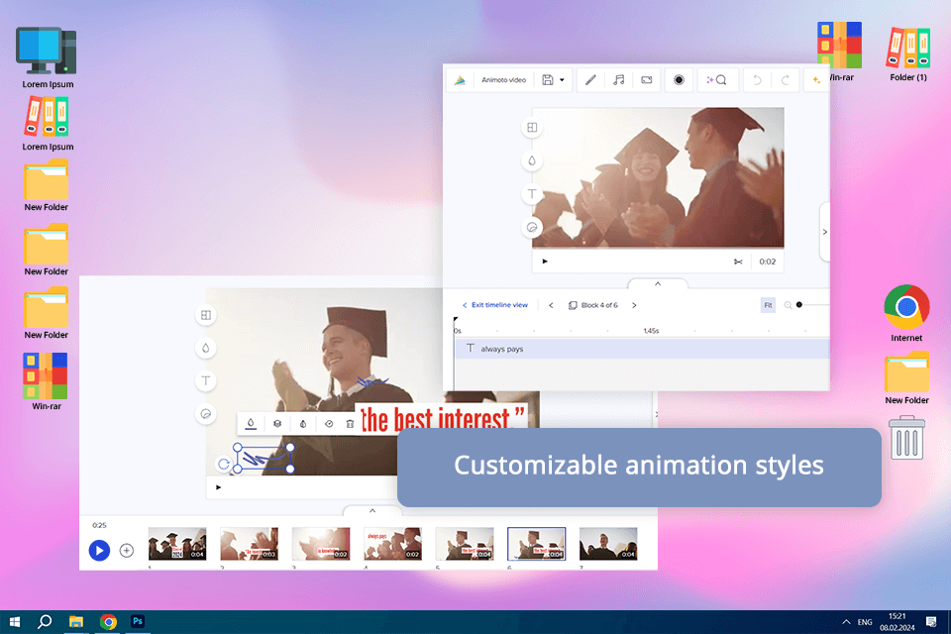Select storyboard block 5 thumbnail
951x634 pixels.
465,544
